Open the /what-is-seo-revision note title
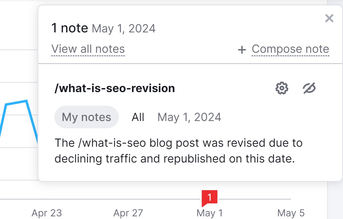Screen dimensions: 343x219 tap(115, 88)
